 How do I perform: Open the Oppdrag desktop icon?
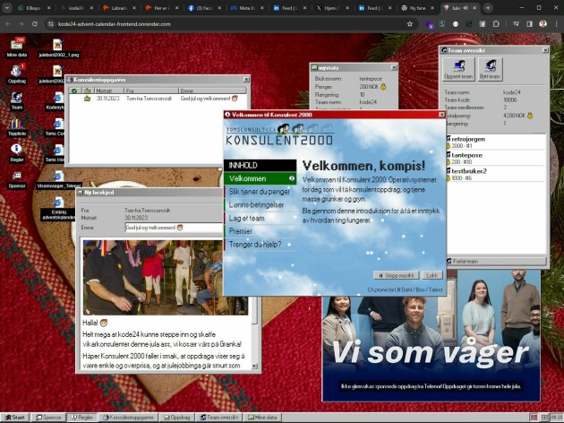point(16,73)
